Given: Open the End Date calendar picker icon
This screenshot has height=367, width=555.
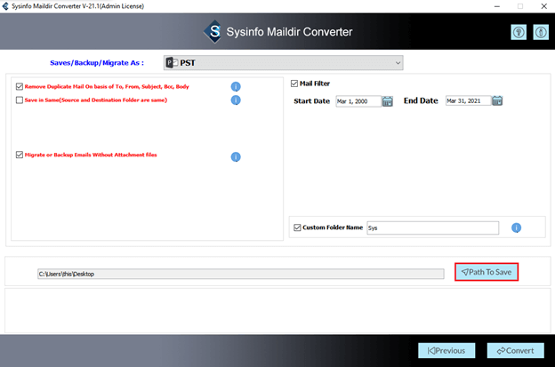Looking at the screenshot, I should point(497,100).
